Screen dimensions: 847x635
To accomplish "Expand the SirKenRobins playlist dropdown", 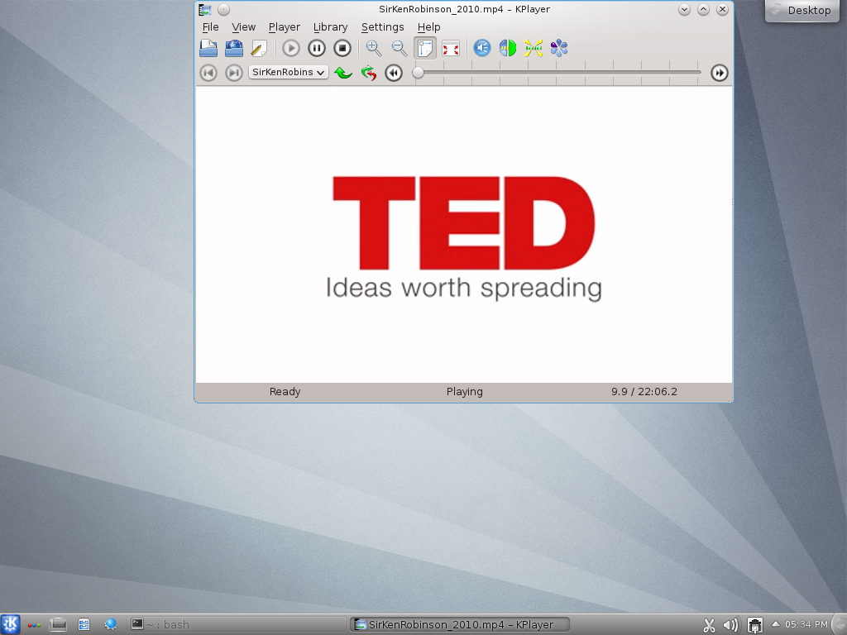I will pyautogui.click(x=289, y=73).
